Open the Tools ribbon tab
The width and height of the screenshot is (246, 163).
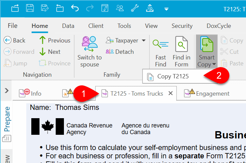tap(124, 26)
